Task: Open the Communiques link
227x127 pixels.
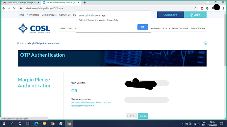Action: [x=49, y=15]
